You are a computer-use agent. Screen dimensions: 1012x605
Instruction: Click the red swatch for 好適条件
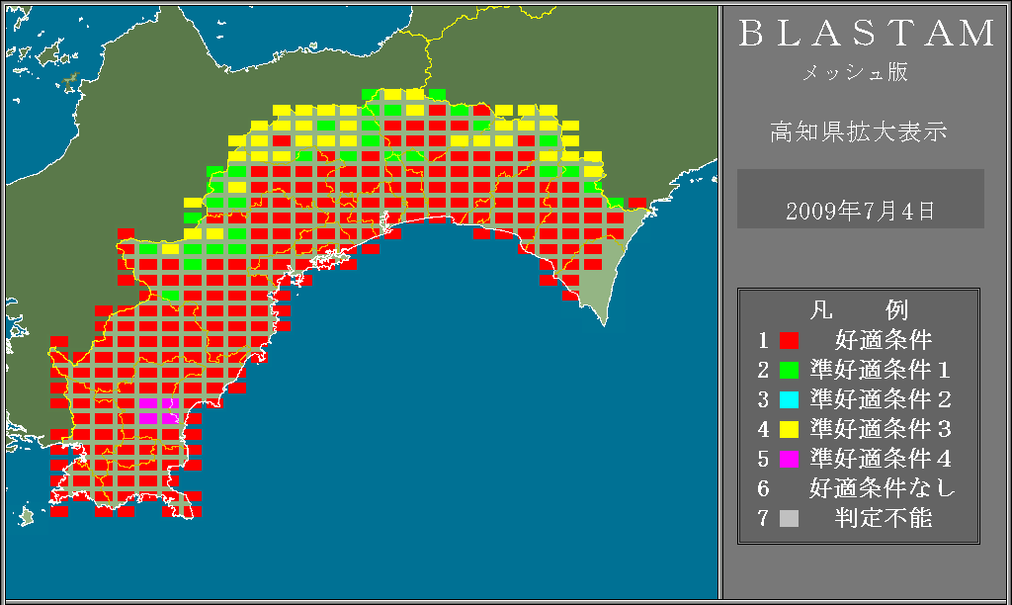pyautogui.click(x=789, y=340)
